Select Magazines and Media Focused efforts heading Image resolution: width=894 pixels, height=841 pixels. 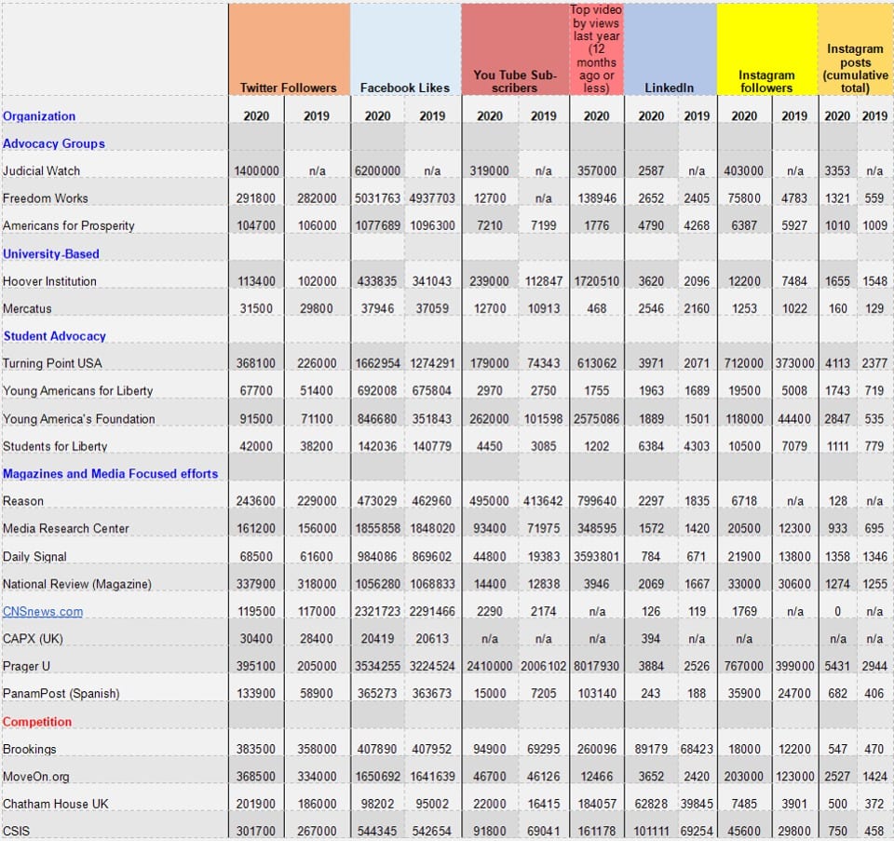111,473
